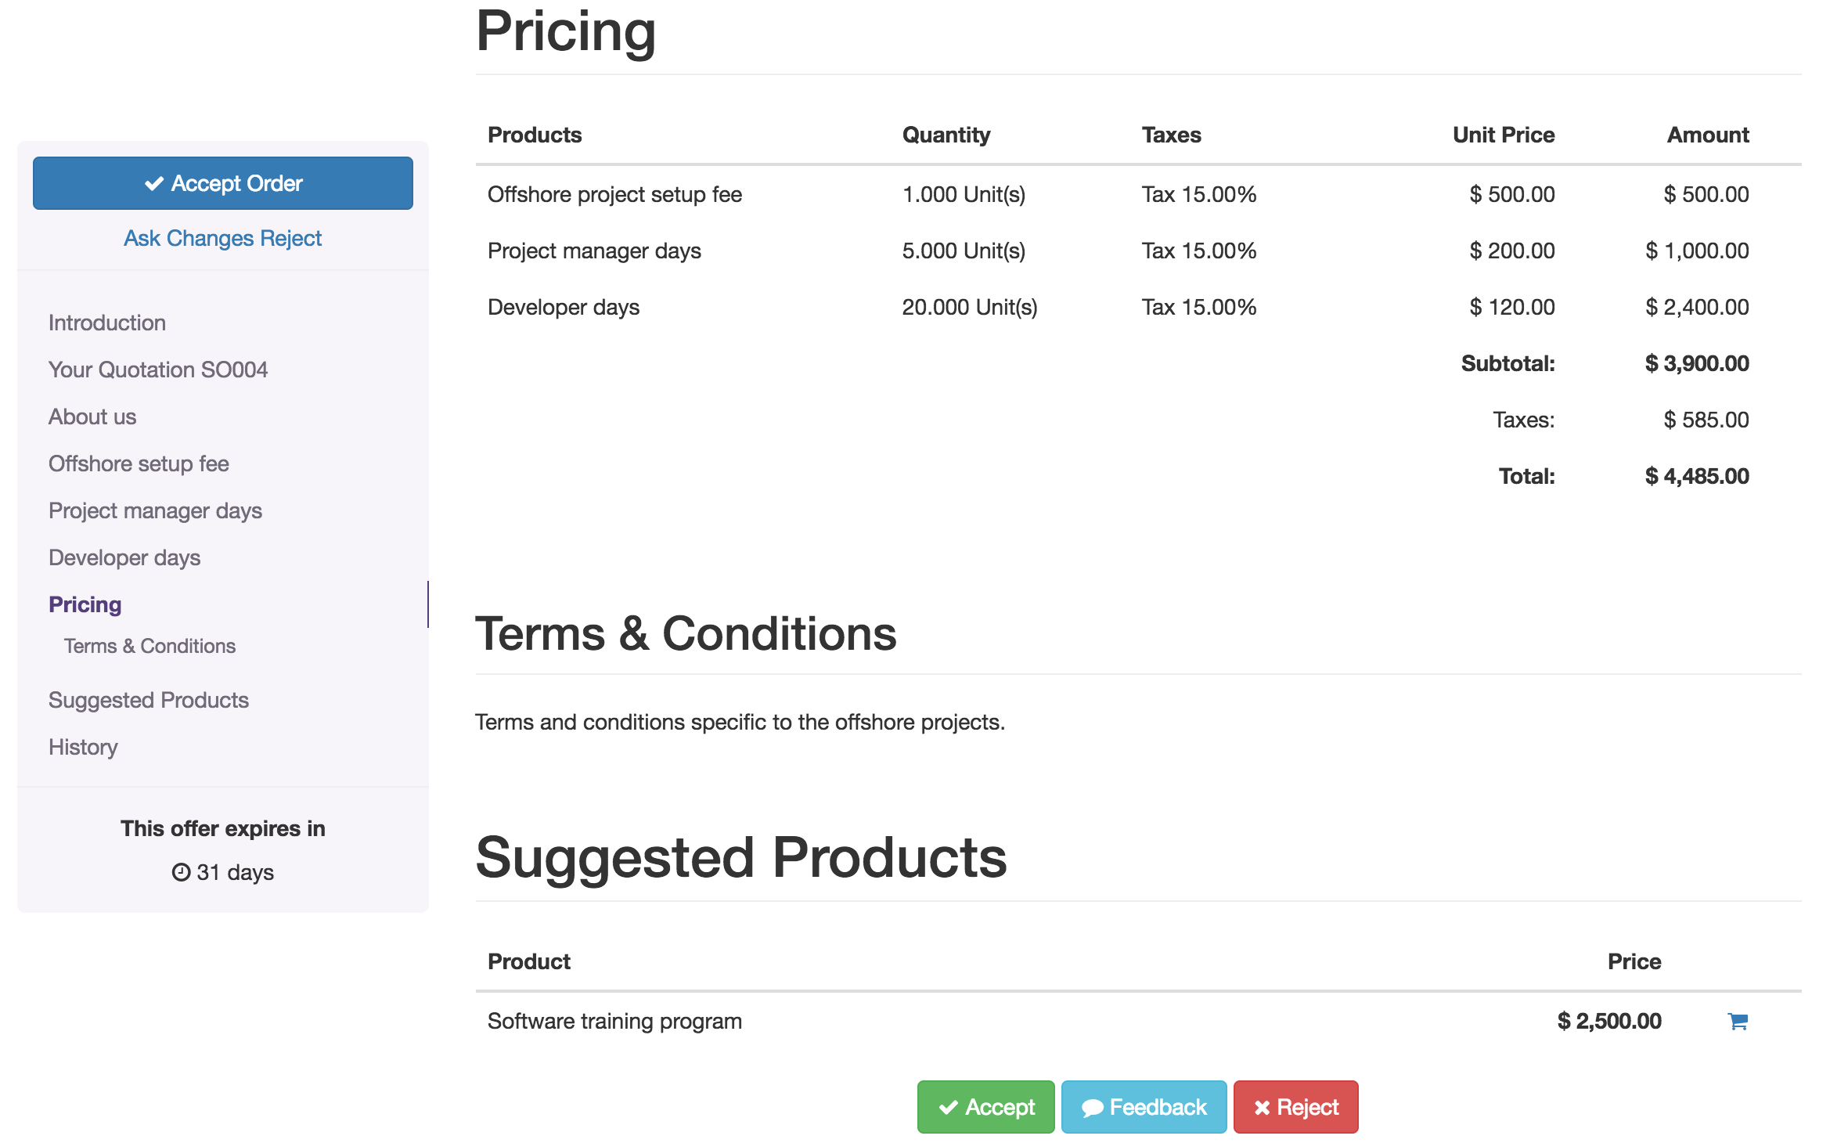This screenshot has height=1143, width=1830.
Task: Go to Suggested Products in sidebar
Action: coord(149,700)
